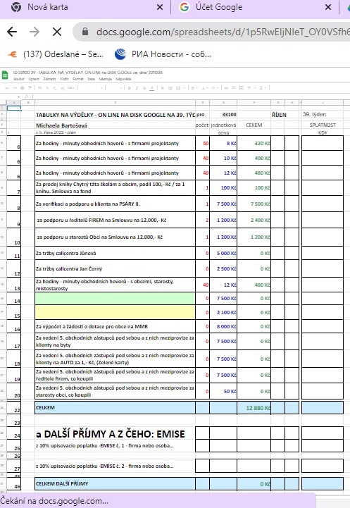Click the Paint format icon
This screenshot has height=508, width=350.
tap(30, 88)
